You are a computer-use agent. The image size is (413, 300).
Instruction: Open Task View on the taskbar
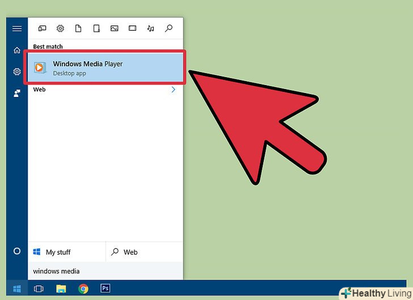pyautogui.click(x=39, y=289)
